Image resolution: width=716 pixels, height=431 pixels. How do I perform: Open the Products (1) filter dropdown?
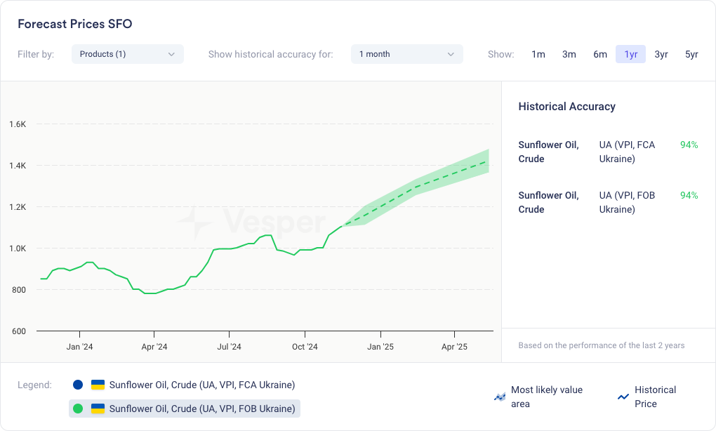127,54
